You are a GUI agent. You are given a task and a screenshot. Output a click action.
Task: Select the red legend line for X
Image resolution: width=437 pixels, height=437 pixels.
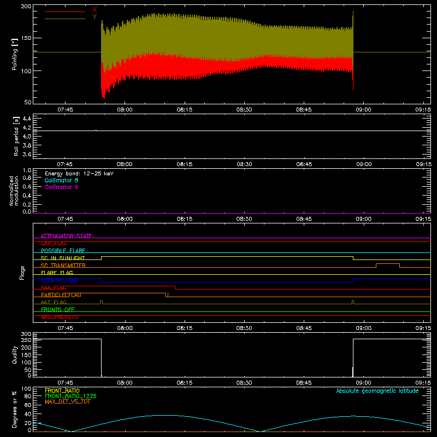[65, 11]
